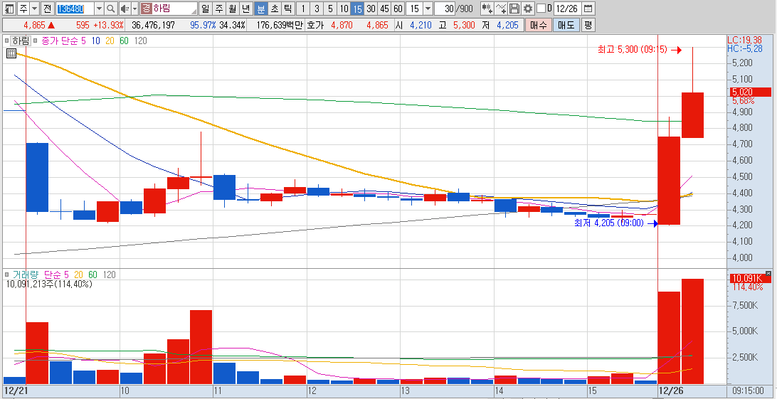
Task: Set interval to 60 minutes
Action: point(397,9)
